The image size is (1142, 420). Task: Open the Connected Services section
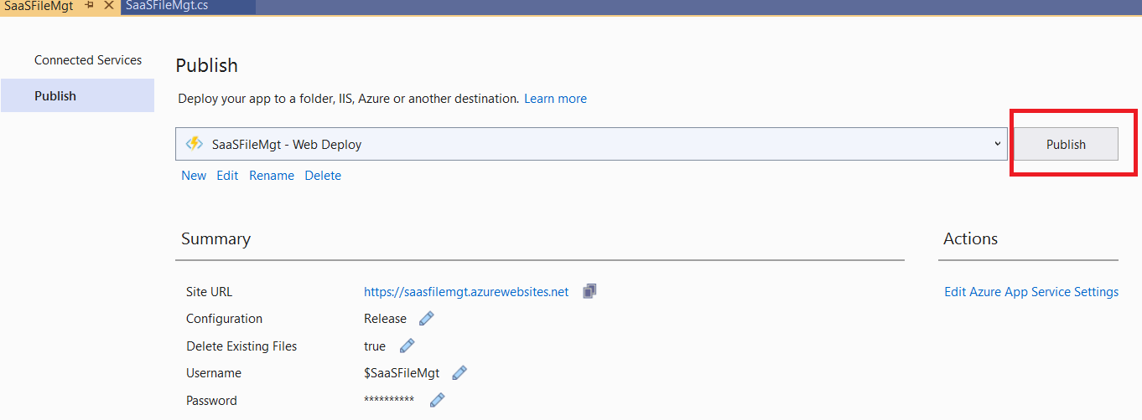pos(88,60)
